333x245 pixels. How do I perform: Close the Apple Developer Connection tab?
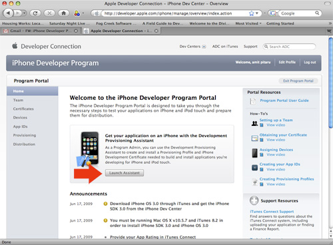click(157, 31)
